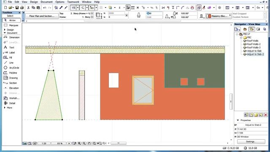Select the Dimension tool

(x=12, y=38)
